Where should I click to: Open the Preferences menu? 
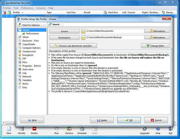[27, 8]
